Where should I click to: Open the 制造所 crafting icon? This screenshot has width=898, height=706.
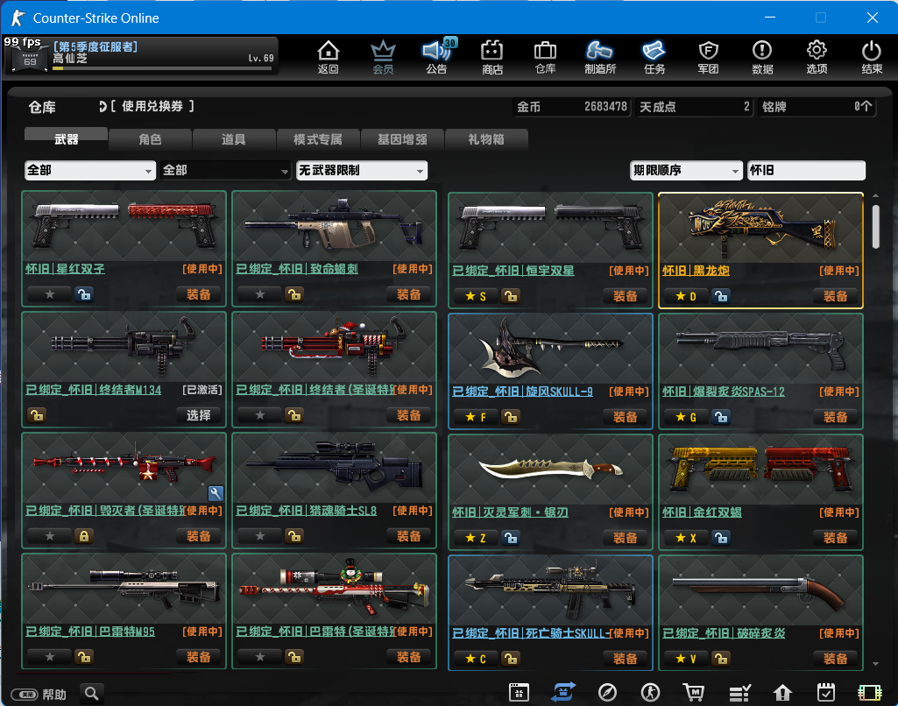(599, 57)
